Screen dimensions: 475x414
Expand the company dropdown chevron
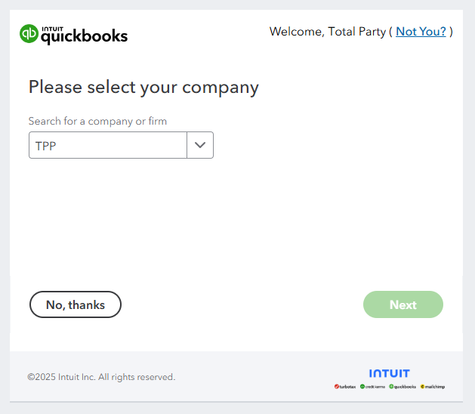click(200, 145)
